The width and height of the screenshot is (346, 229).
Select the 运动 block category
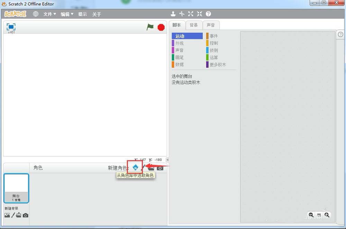click(187, 36)
